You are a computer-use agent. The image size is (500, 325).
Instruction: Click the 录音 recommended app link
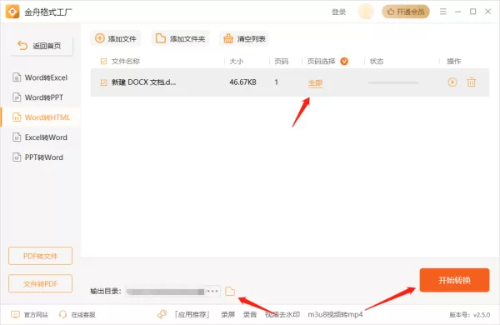pyautogui.click(x=250, y=315)
